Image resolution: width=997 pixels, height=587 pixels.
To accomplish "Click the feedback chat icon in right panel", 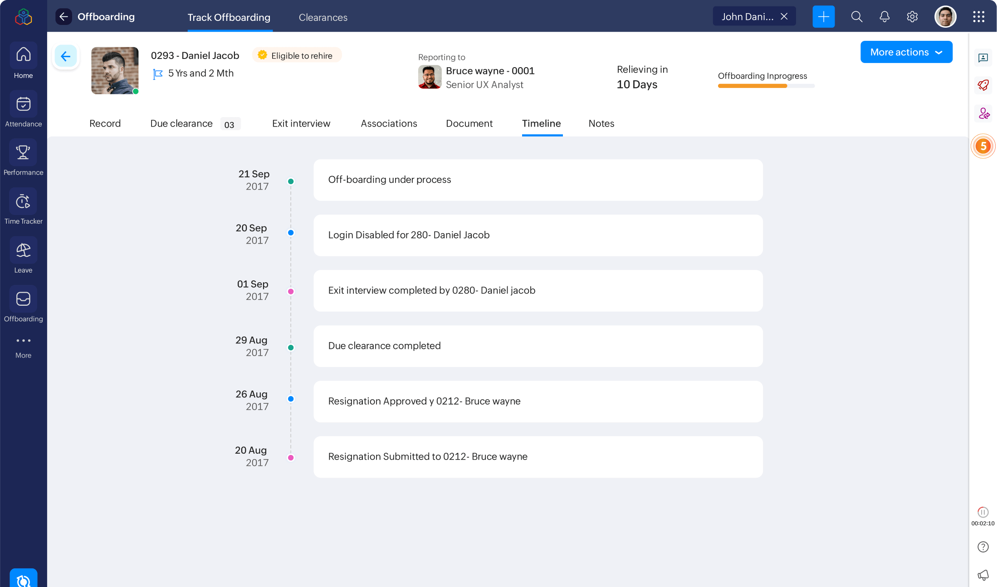I will [x=983, y=58].
